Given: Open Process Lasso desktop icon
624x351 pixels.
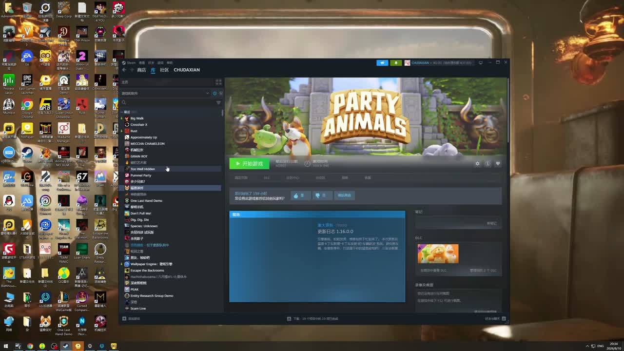Looking at the screenshot, I should click(9, 83).
